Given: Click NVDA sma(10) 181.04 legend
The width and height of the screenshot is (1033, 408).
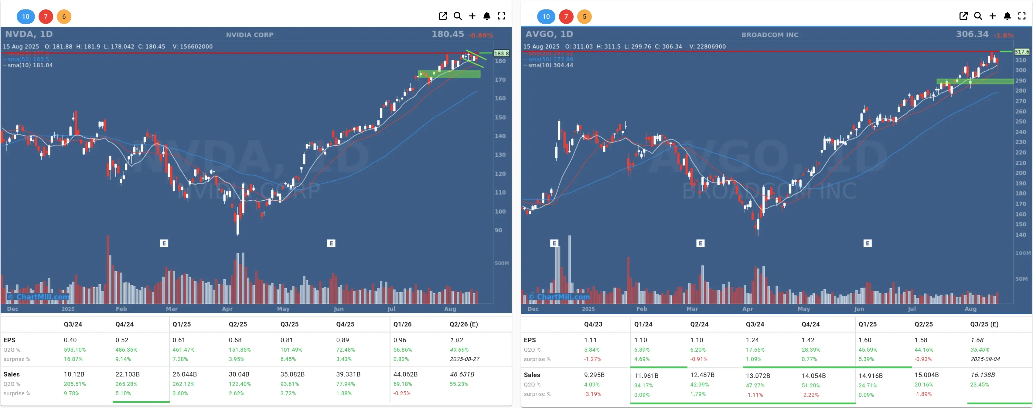Looking at the screenshot, I should click(28, 65).
